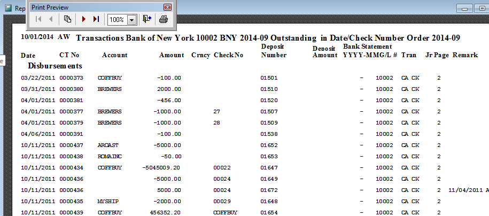Click the Date column header

point(28,56)
